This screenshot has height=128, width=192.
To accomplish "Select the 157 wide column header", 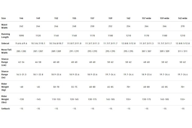I will (x=147, y=18).
